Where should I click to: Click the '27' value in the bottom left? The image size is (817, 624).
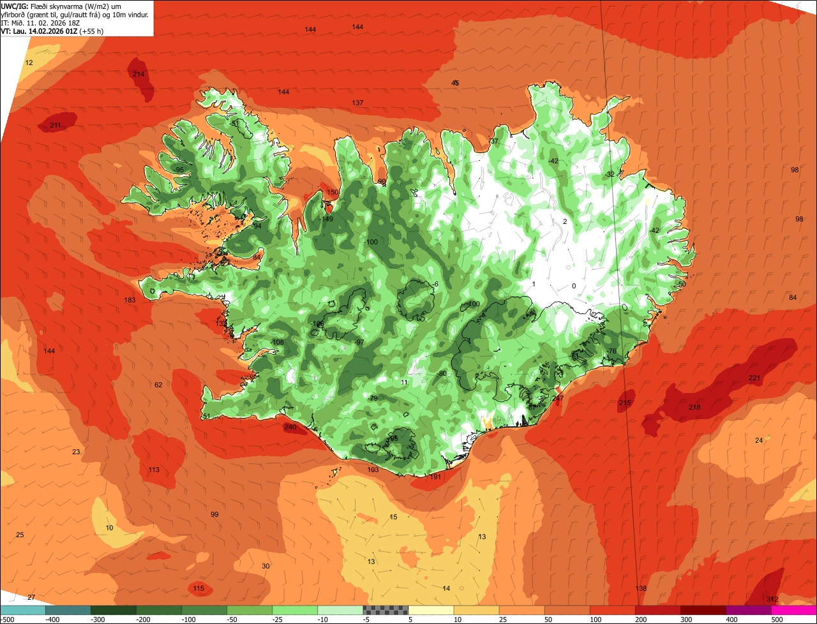click(x=31, y=597)
